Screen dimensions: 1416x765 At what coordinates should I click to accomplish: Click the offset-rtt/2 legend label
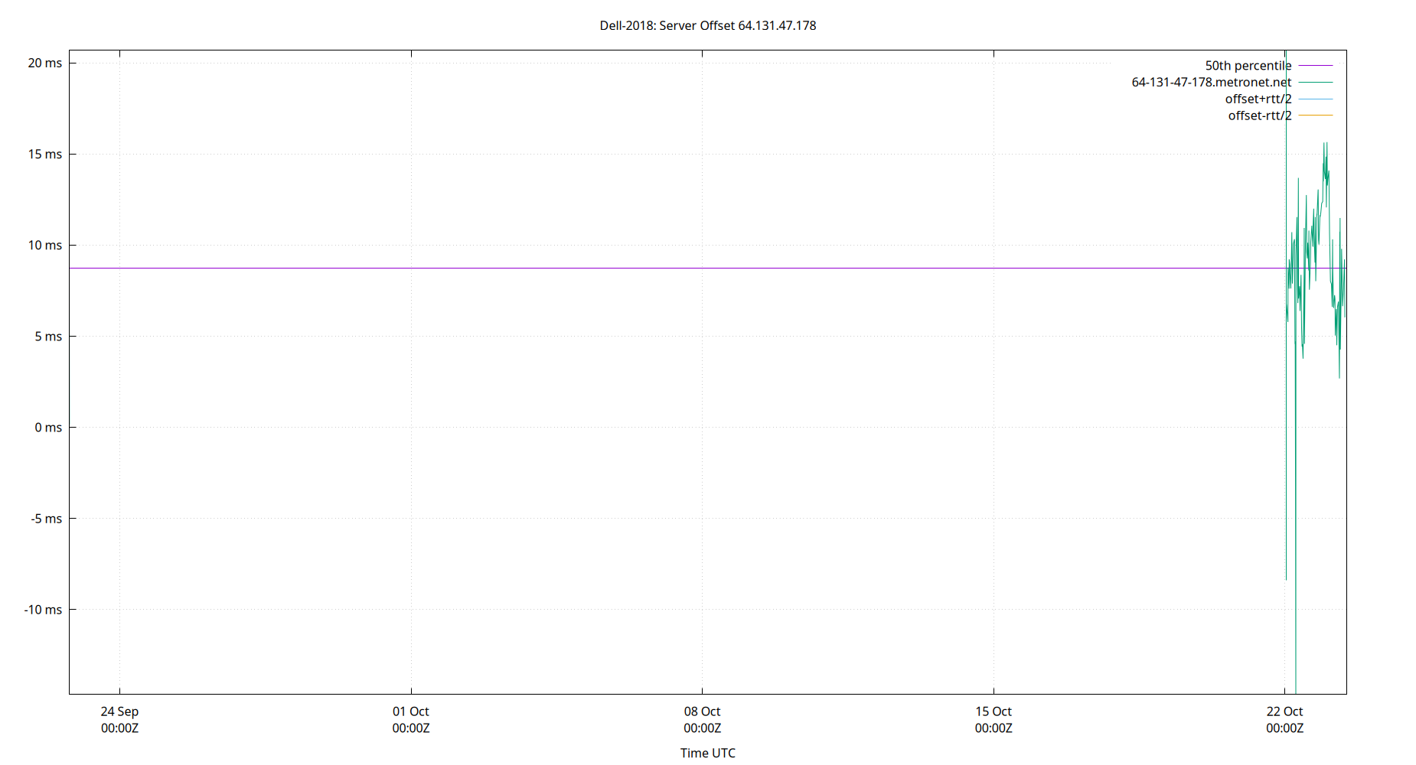pyautogui.click(x=1260, y=116)
